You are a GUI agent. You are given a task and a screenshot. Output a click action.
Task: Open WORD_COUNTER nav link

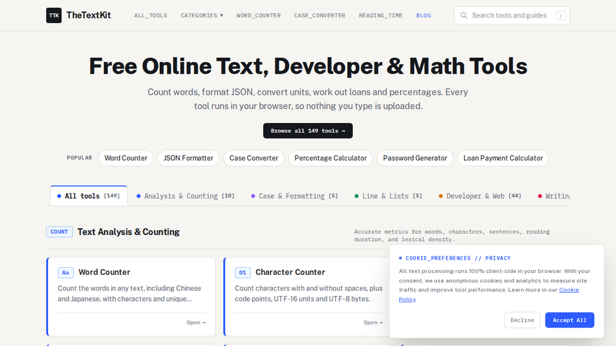259,15
